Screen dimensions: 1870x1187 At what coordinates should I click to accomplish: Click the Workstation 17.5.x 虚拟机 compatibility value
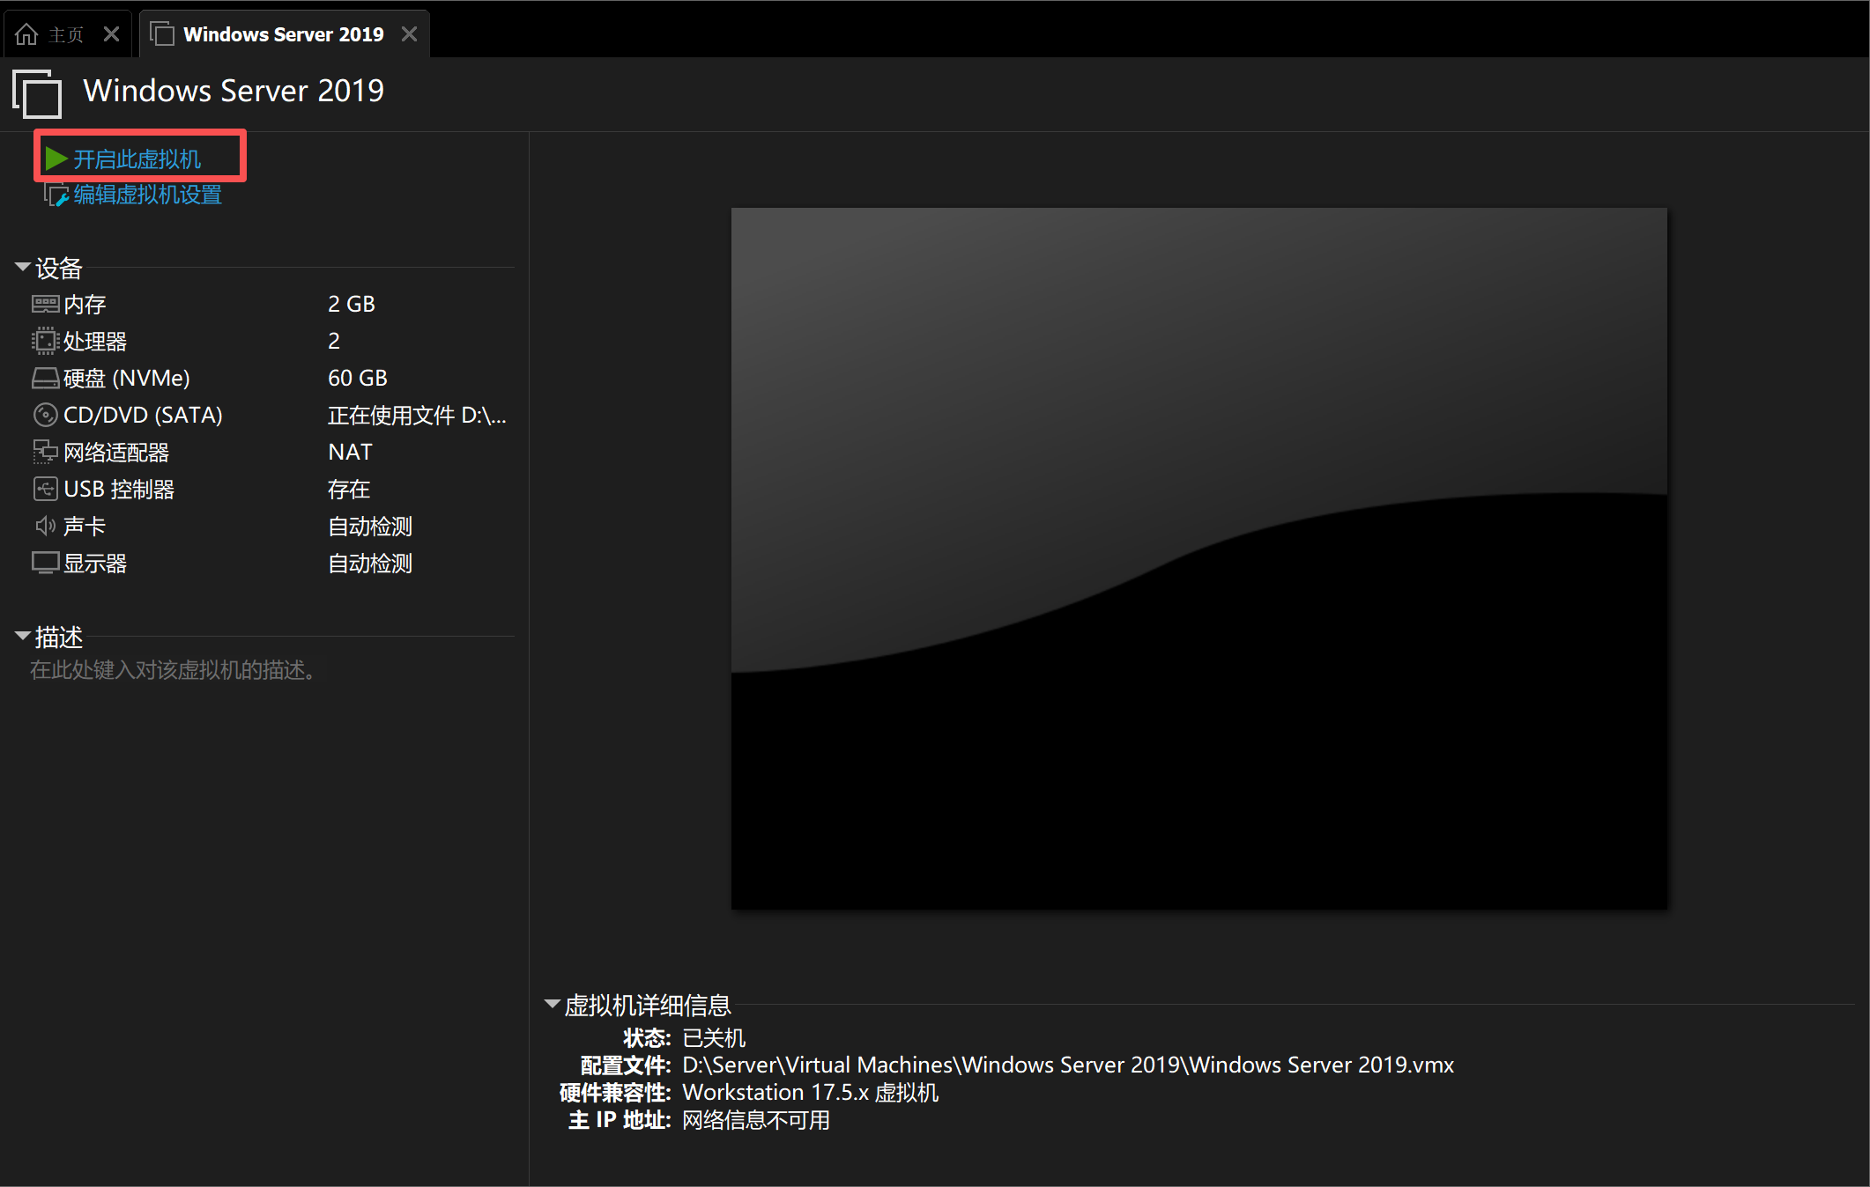[811, 1093]
